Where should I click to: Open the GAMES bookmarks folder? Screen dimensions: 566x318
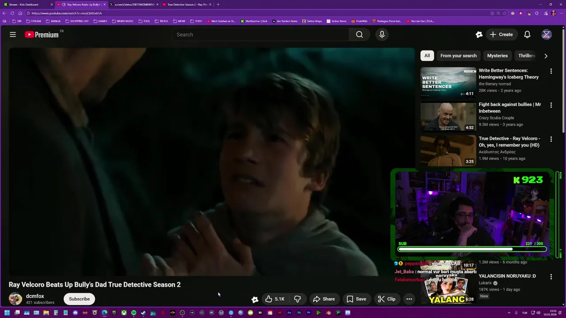click(x=100, y=21)
